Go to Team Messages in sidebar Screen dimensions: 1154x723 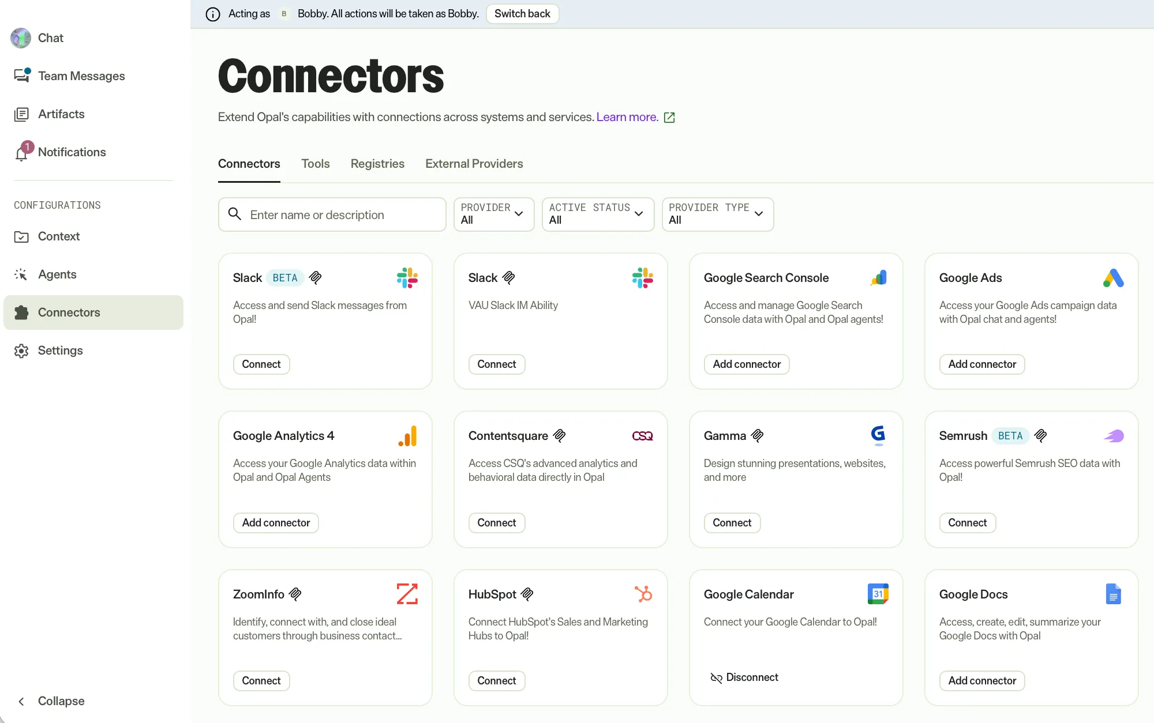[81, 76]
